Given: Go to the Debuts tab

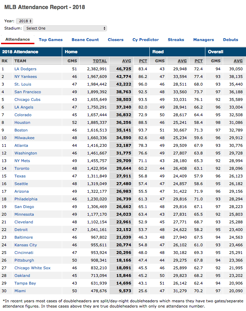Looking at the screenshot, I should [231, 40].
